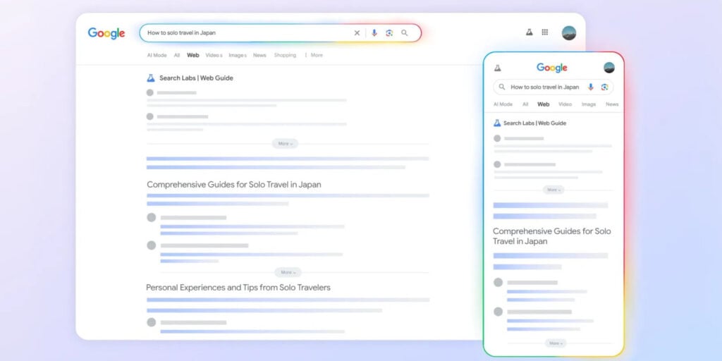Screen dimensions: 722x361
Task: Tap the Lens icon in the mobile search bar
Action: 604,87
